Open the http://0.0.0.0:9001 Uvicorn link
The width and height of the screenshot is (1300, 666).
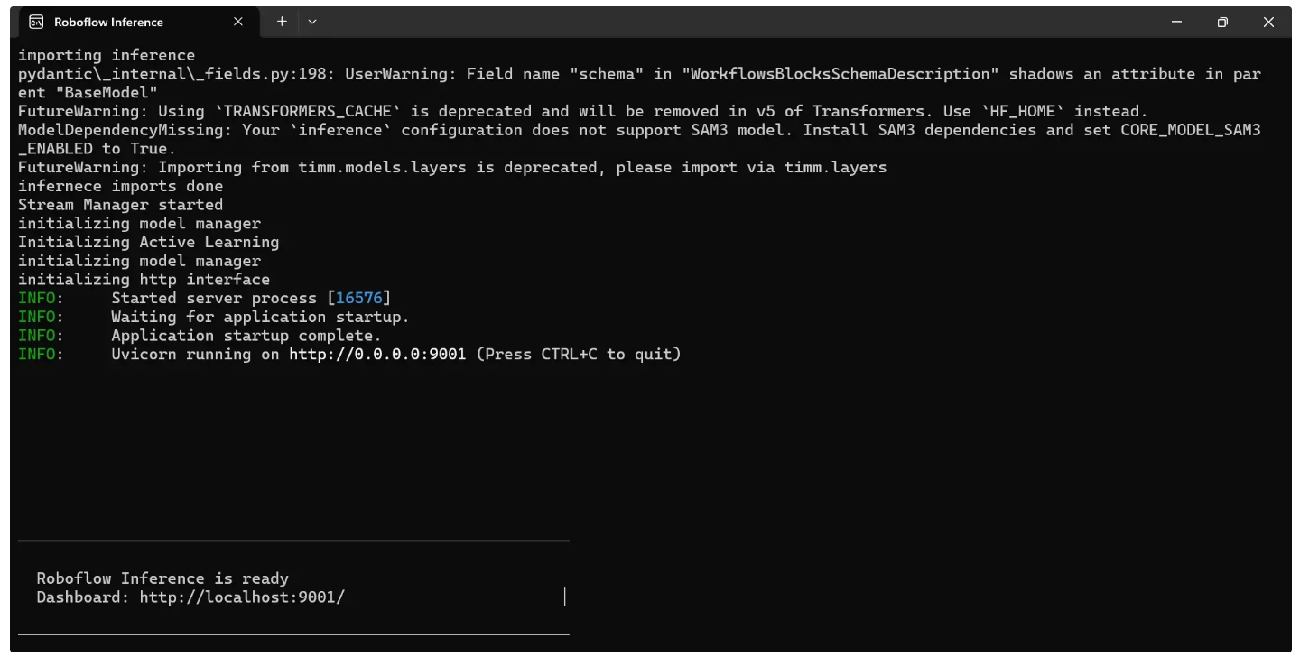(x=377, y=354)
